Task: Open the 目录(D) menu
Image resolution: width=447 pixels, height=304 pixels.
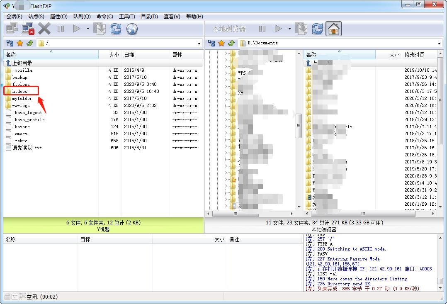Action: (149, 17)
